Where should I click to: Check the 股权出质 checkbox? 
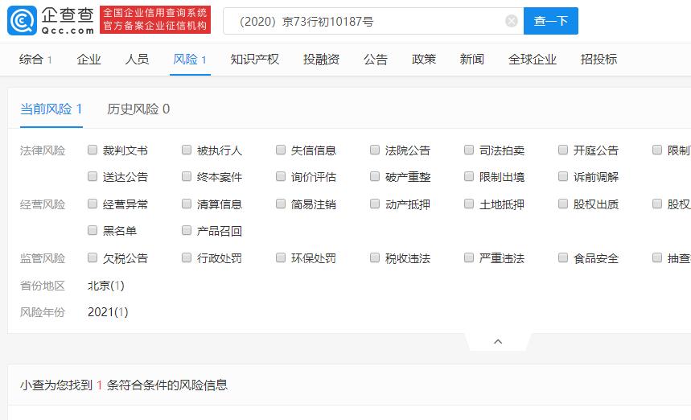pyautogui.click(x=563, y=204)
